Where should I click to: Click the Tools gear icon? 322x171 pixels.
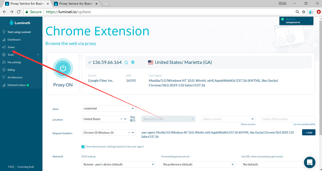pos(4,55)
